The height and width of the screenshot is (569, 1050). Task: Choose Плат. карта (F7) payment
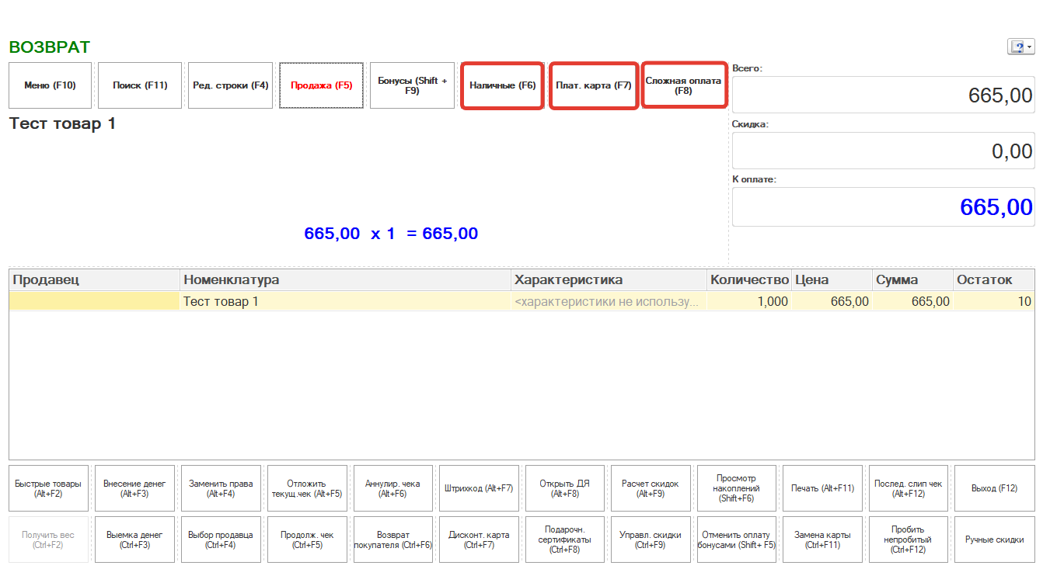(x=594, y=85)
